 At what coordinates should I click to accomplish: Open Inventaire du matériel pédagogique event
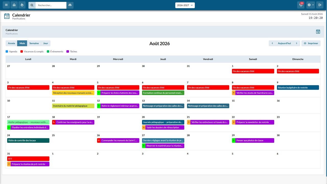point(73,106)
